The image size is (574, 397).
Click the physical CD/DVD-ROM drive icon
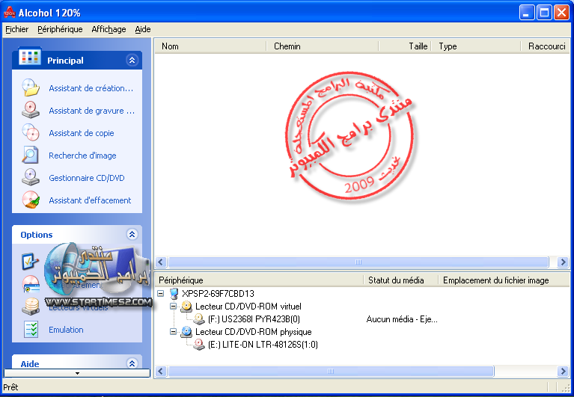click(x=186, y=332)
